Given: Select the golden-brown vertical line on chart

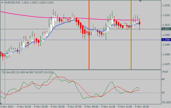Looking at the screenshot, I should pyautogui.click(x=131, y=35).
